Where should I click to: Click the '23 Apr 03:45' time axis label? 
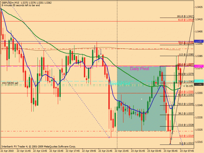click(154, 151)
